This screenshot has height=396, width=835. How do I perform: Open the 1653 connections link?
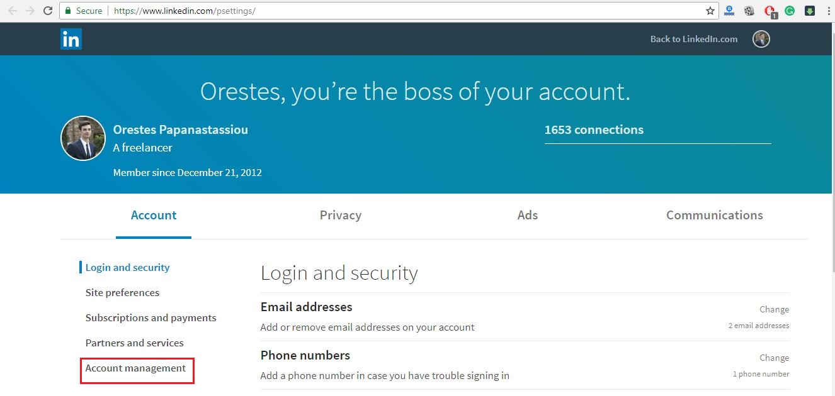click(594, 130)
